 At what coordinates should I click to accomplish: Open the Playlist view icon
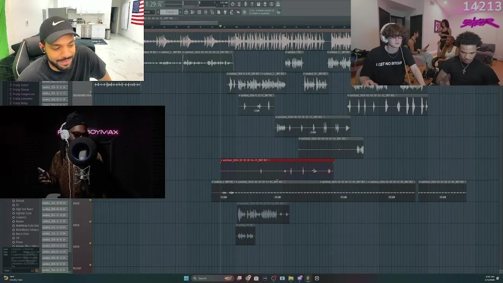[x=186, y=12]
